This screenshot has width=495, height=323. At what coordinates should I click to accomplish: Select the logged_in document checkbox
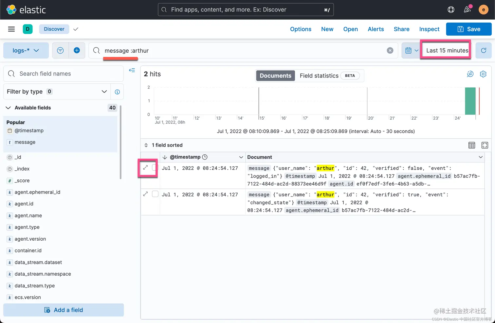(x=155, y=168)
